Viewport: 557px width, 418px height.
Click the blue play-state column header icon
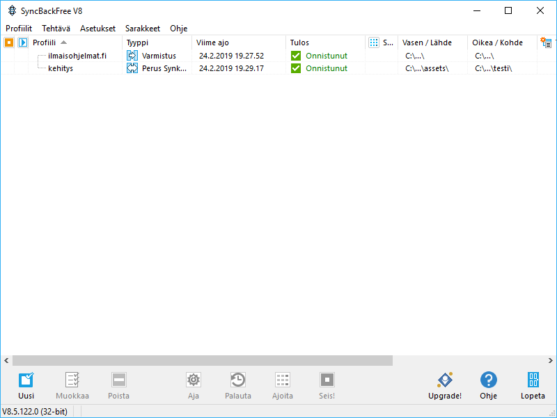coord(22,42)
